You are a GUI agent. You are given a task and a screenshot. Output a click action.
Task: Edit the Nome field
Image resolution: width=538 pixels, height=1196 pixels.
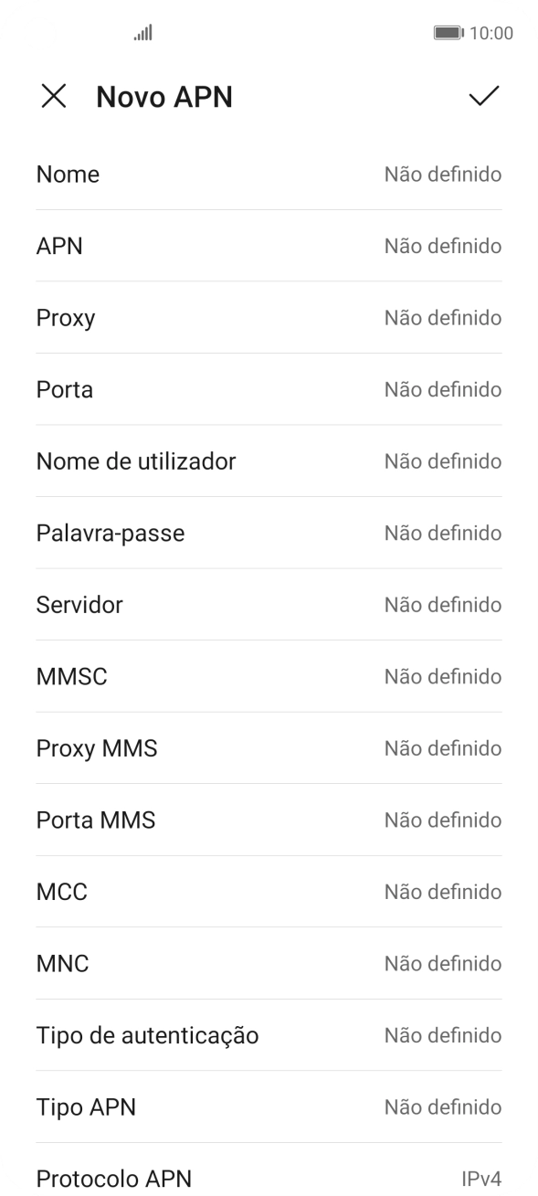[269, 174]
